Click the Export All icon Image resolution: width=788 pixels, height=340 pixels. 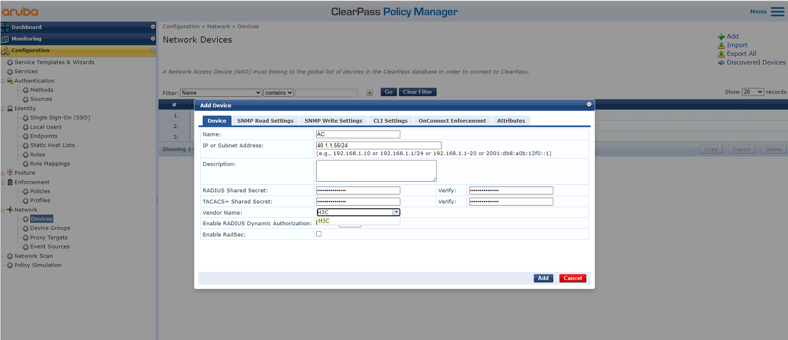pos(721,54)
